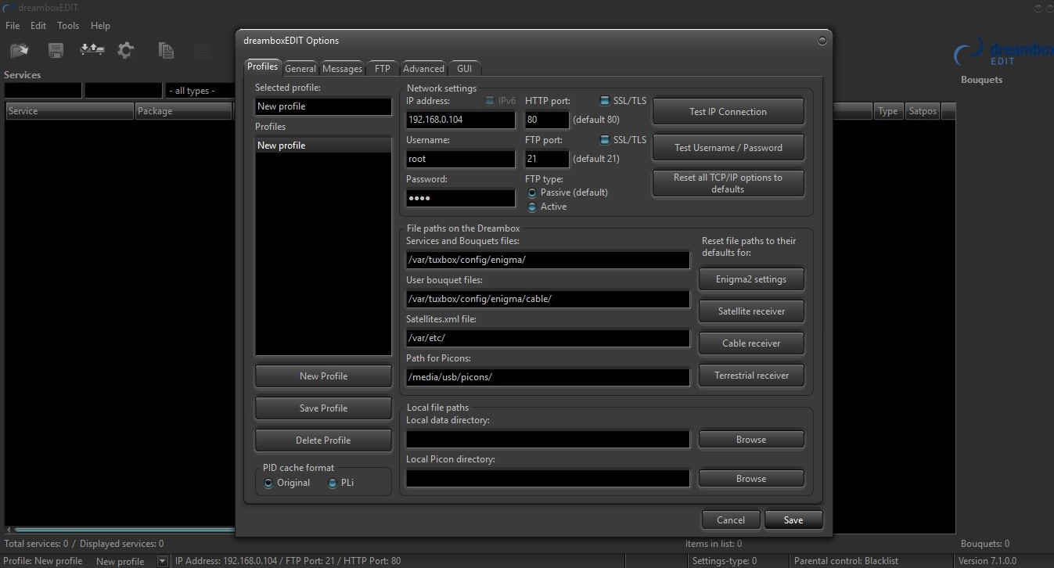Click the copy documents toolbar icon

point(166,51)
